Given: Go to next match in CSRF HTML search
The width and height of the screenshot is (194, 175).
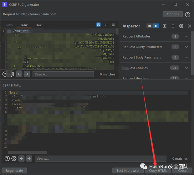Looking at the screenshot, I should tap(29, 158).
